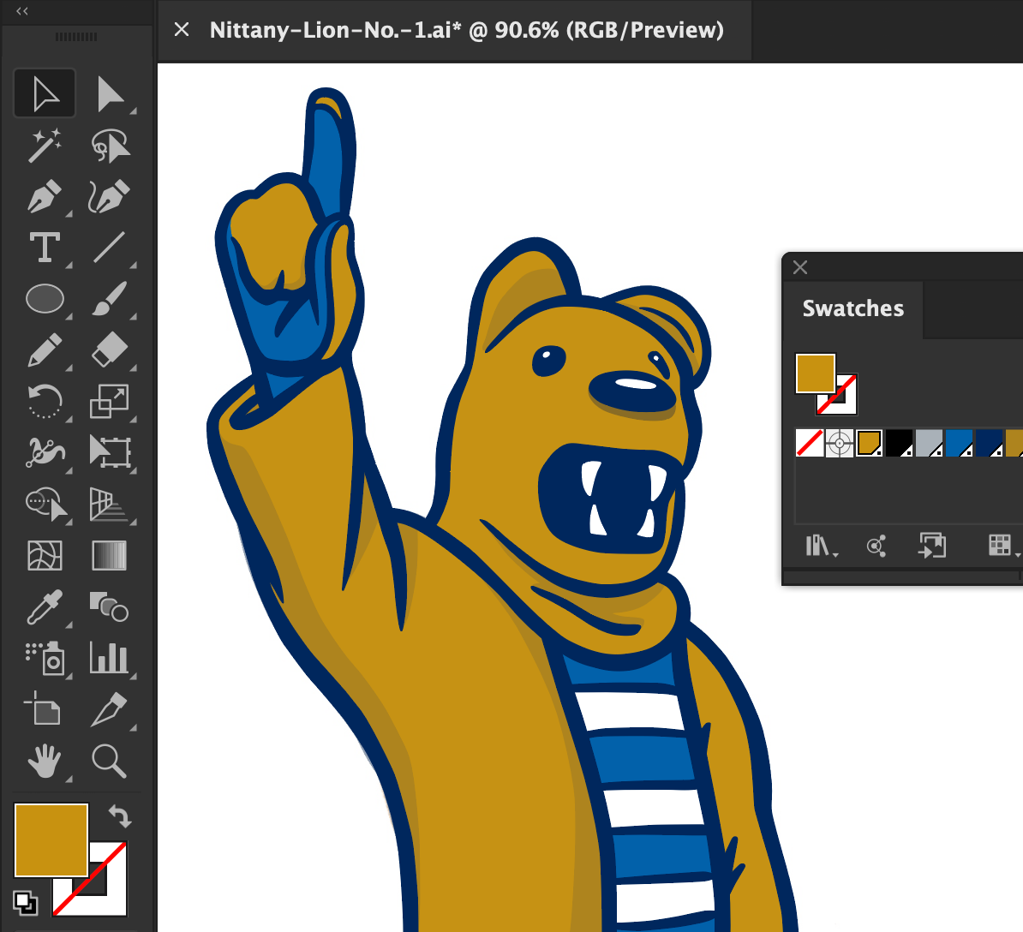Click the Swatches panel Fill box
This screenshot has height=932, width=1023.
[816, 373]
